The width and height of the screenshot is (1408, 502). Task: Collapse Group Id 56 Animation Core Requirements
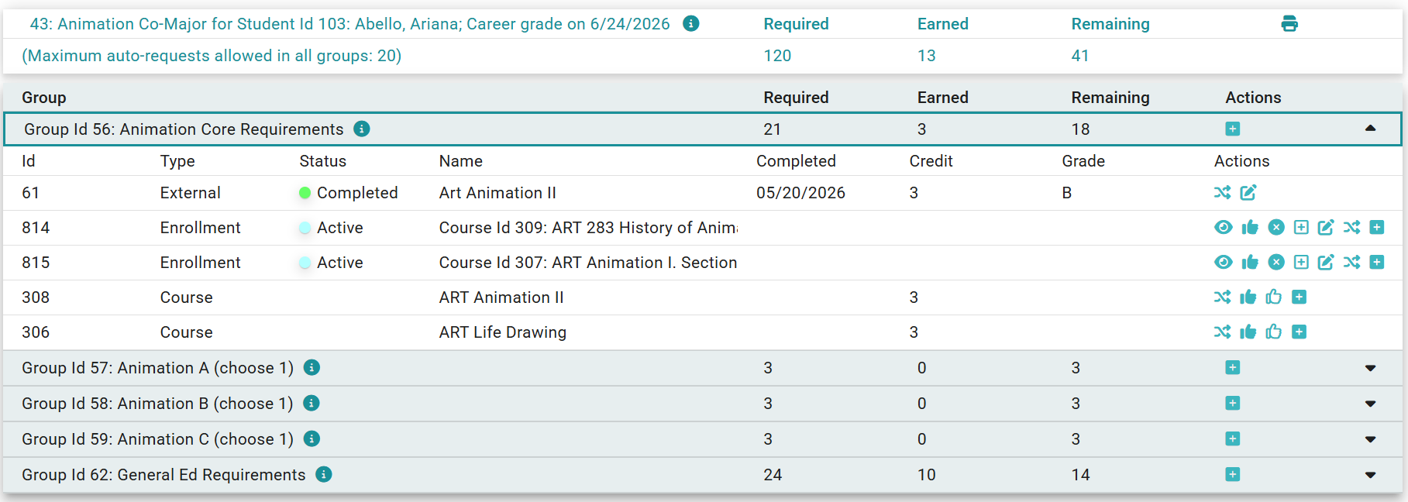click(x=1370, y=129)
